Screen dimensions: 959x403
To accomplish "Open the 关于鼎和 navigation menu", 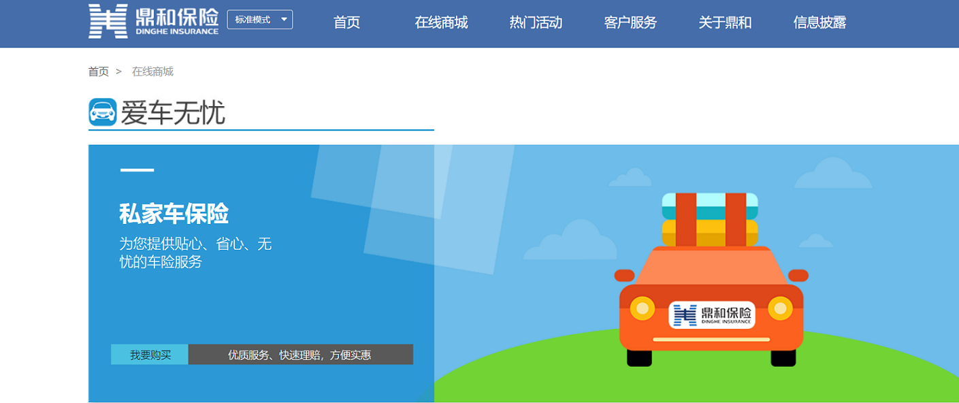I will point(725,22).
